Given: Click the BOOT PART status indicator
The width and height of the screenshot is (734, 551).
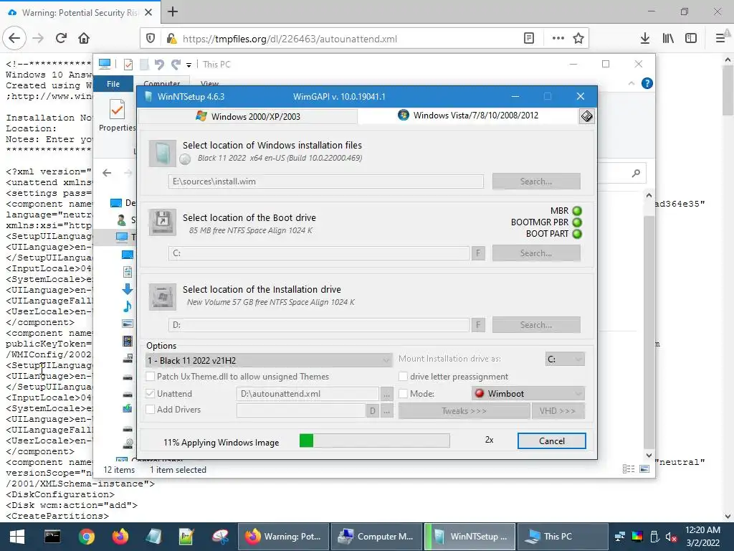Looking at the screenshot, I should 577,234.
